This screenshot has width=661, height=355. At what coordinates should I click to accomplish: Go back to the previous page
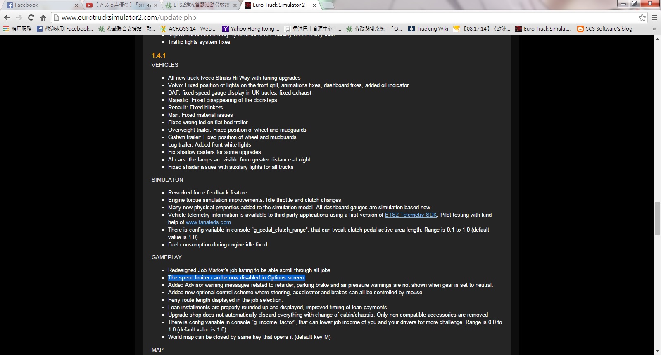(x=7, y=17)
